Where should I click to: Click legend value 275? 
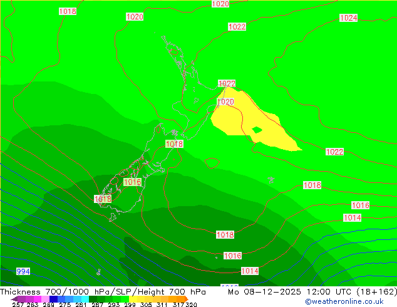pos(65,304)
